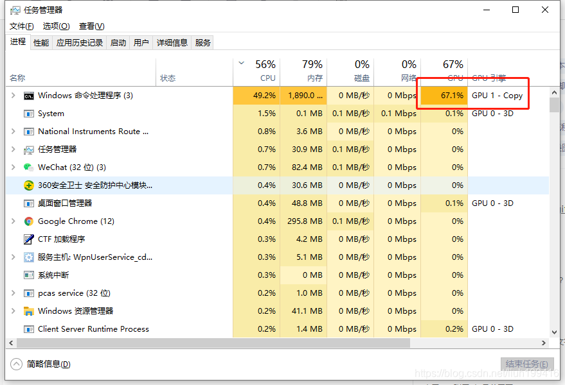Sort by the CPU column header
The height and width of the screenshot is (385, 565).
pos(256,72)
